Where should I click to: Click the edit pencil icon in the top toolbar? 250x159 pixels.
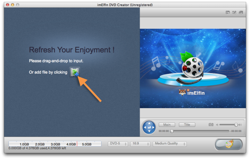[234, 12]
